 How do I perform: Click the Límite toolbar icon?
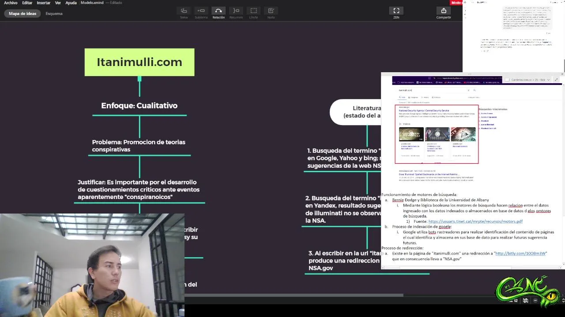pos(253,11)
